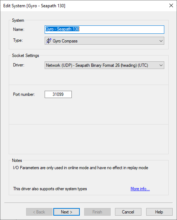Click the greyed-out Back button
The height and width of the screenshot is (220, 177).
(x=39, y=212)
